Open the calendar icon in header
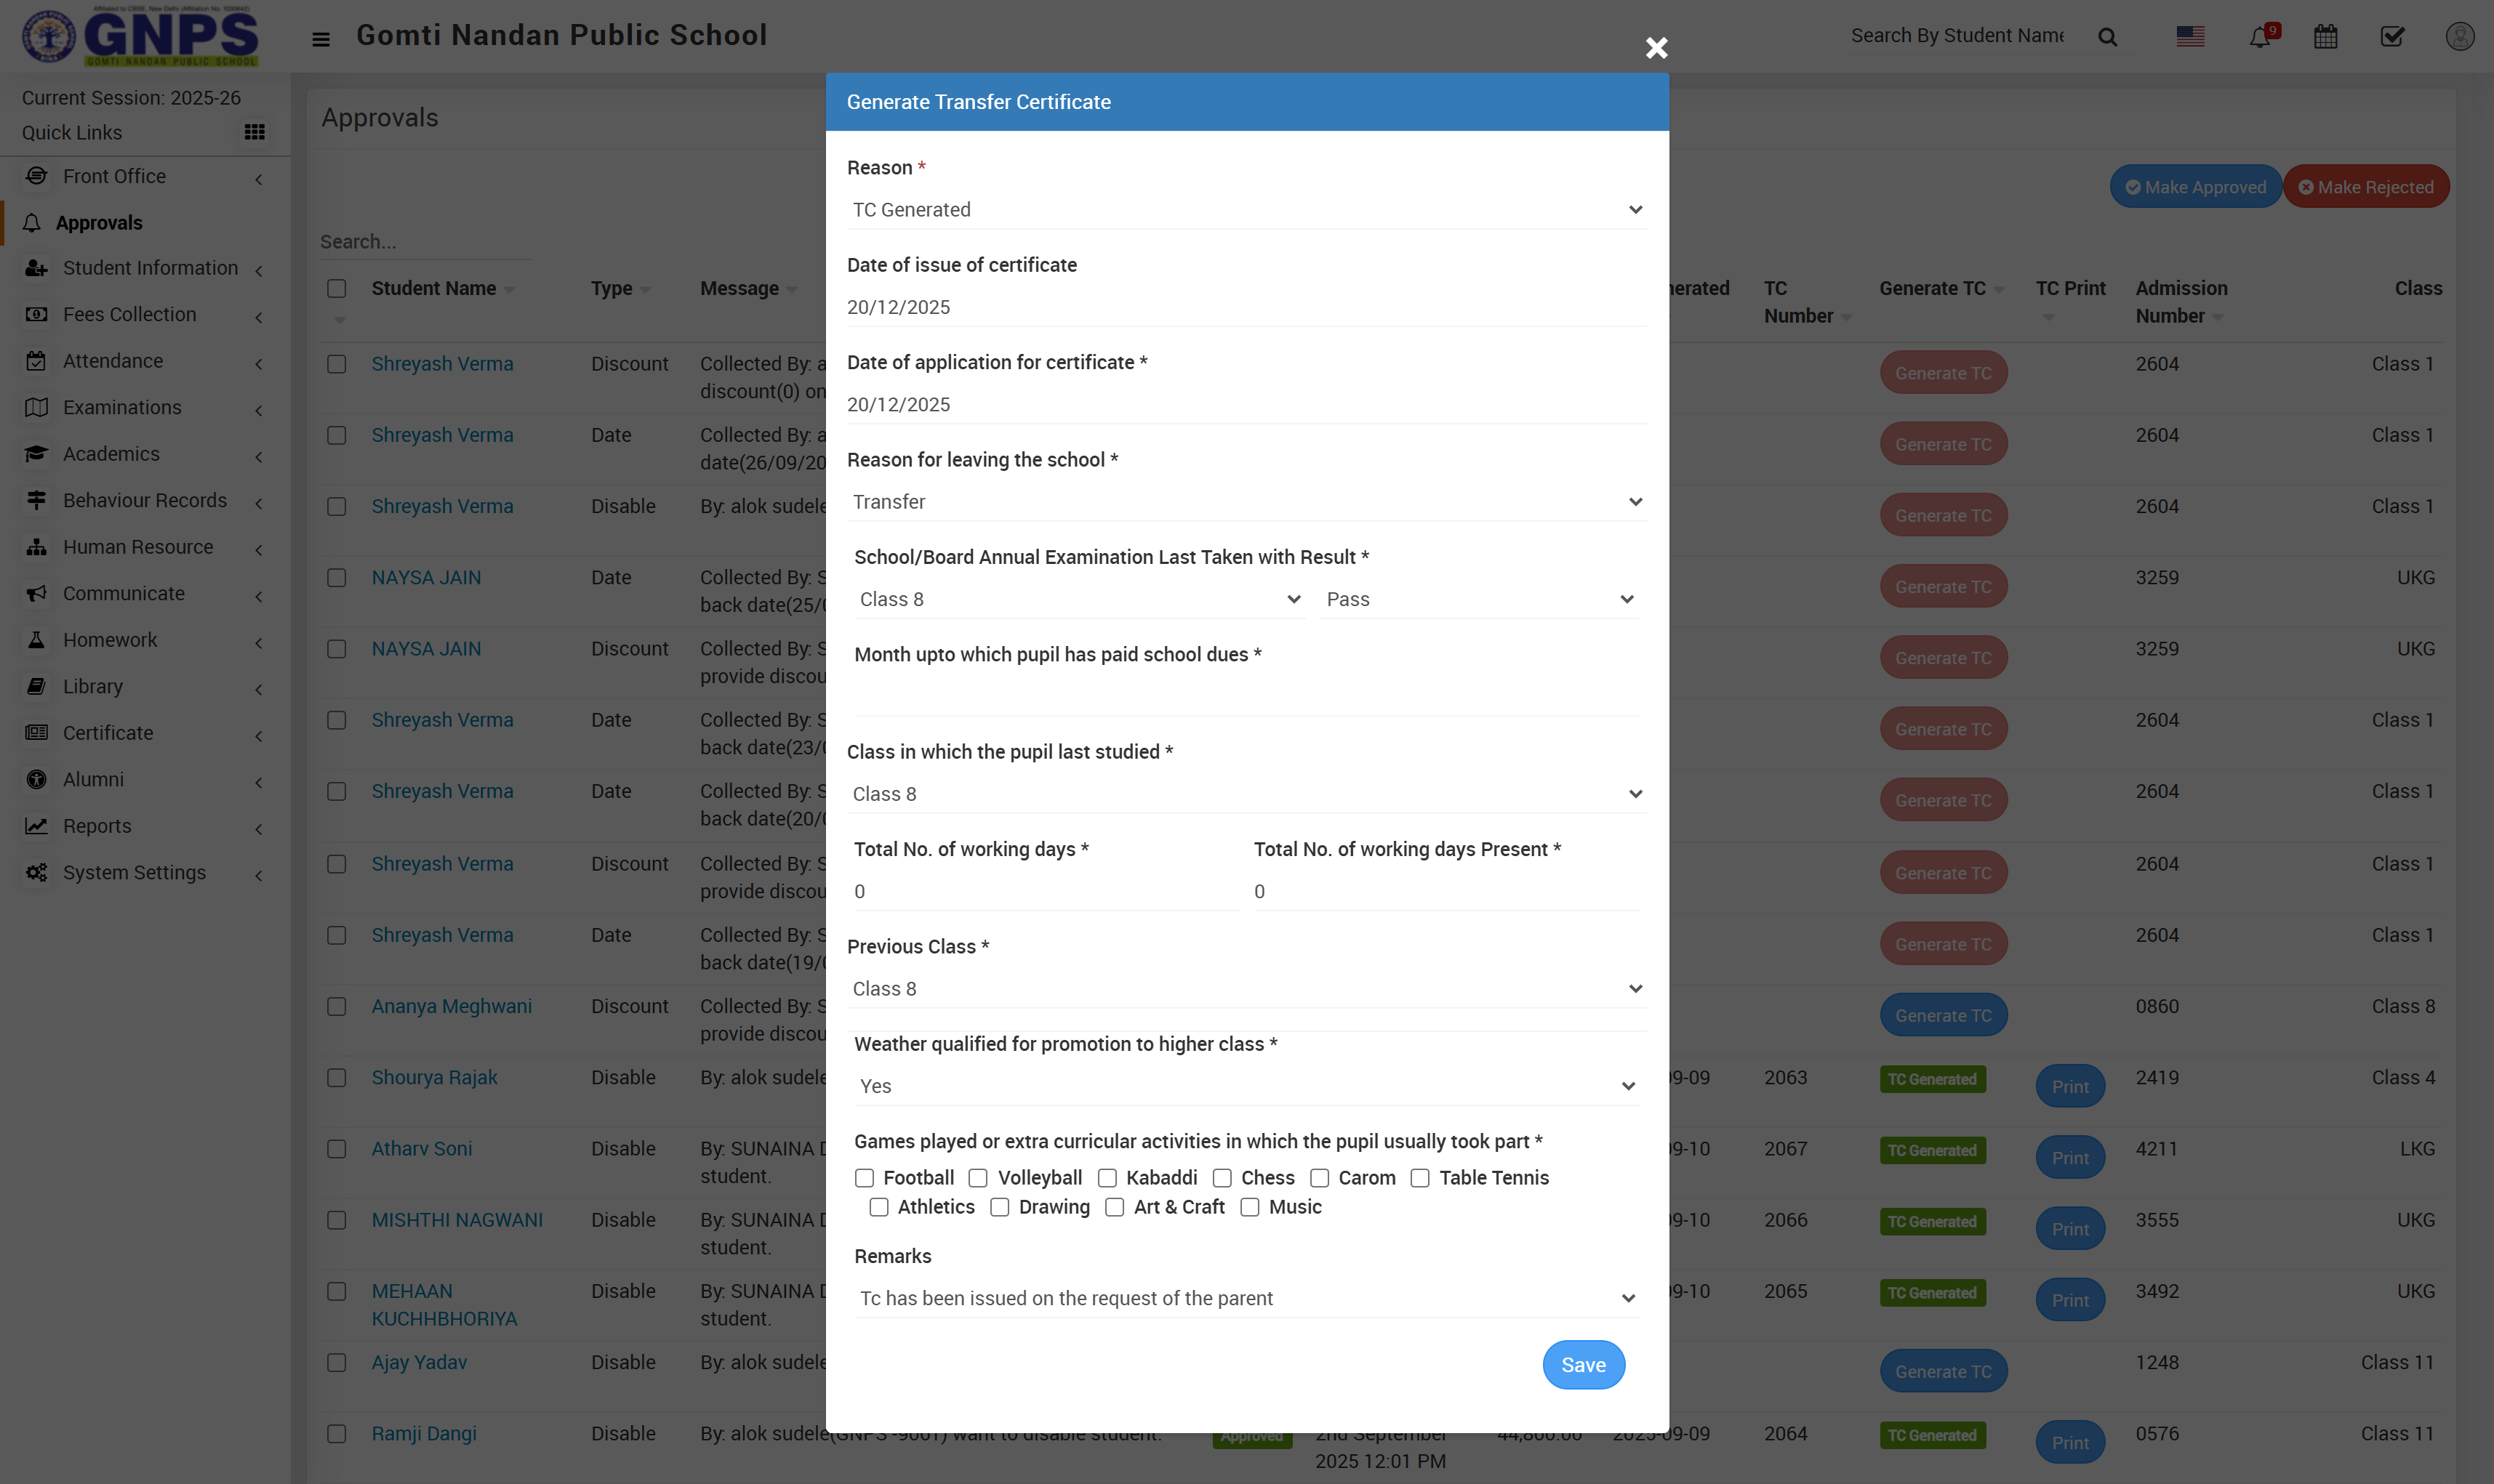 [x=2325, y=37]
